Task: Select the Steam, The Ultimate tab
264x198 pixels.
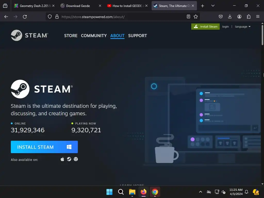Action: pyautogui.click(x=174, y=6)
